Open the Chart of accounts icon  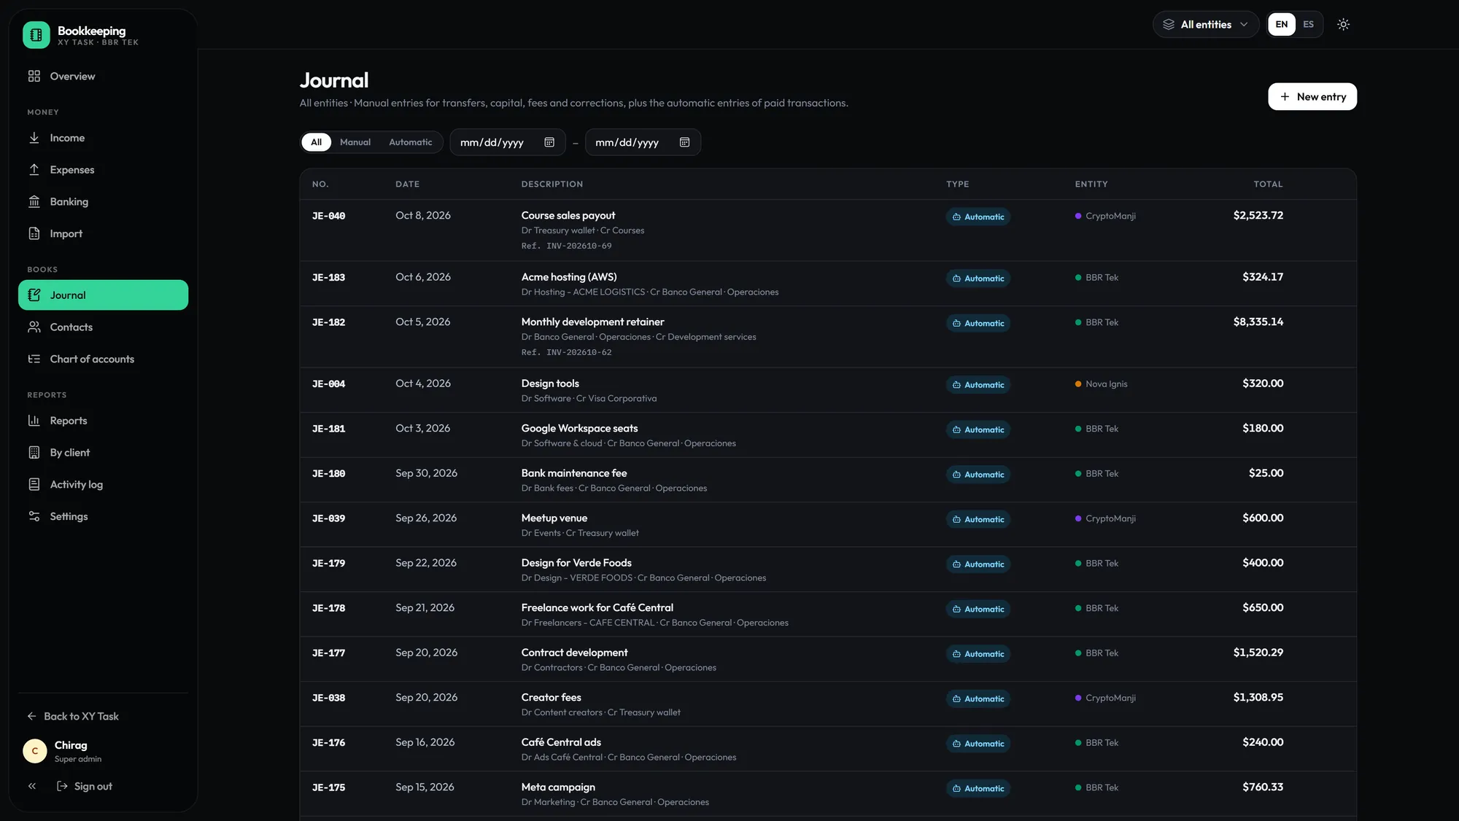(x=34, y=359)
